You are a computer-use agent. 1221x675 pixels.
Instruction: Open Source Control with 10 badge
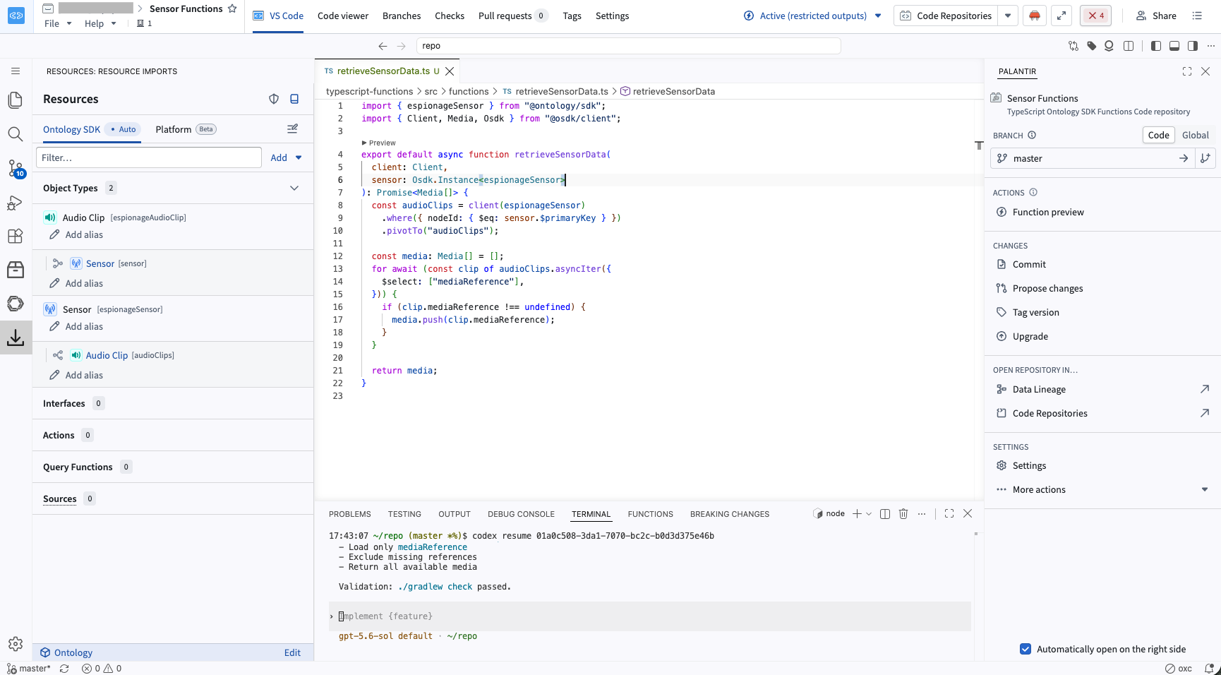pyautogui.click(x=15, y=168)
